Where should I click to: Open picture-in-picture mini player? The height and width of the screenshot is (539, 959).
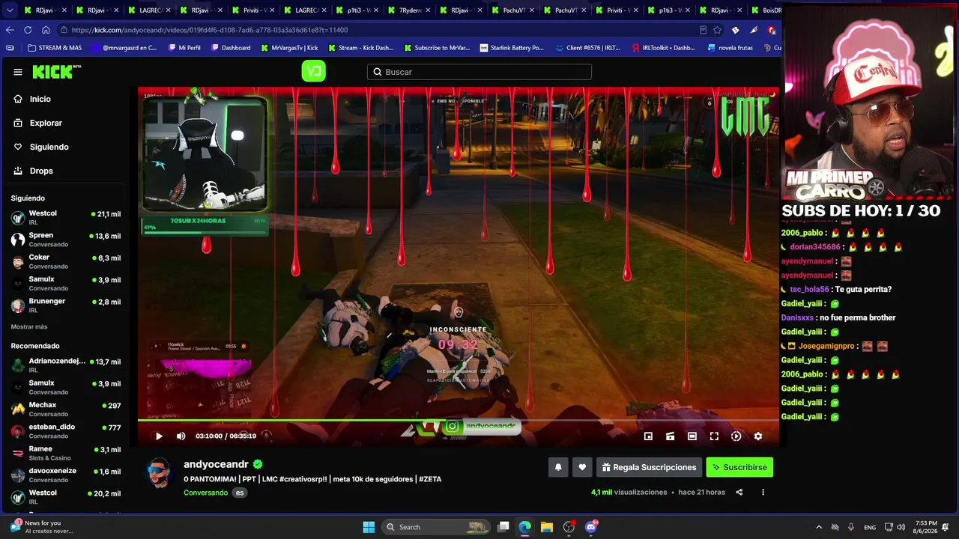coord(648,436)
